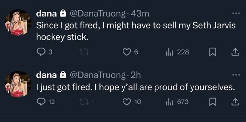The image size is (246, 122).
Task: Click the dana display name on first tweet
Action: (46, 14)
